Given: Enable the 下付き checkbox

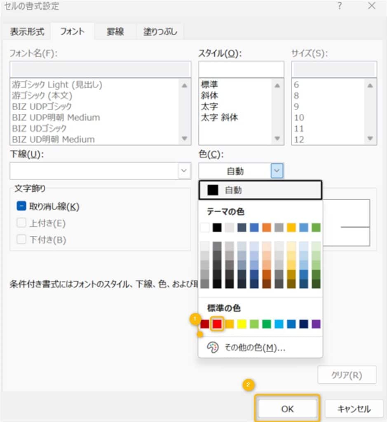Looking at the screenshot, I should click(21, 239).
